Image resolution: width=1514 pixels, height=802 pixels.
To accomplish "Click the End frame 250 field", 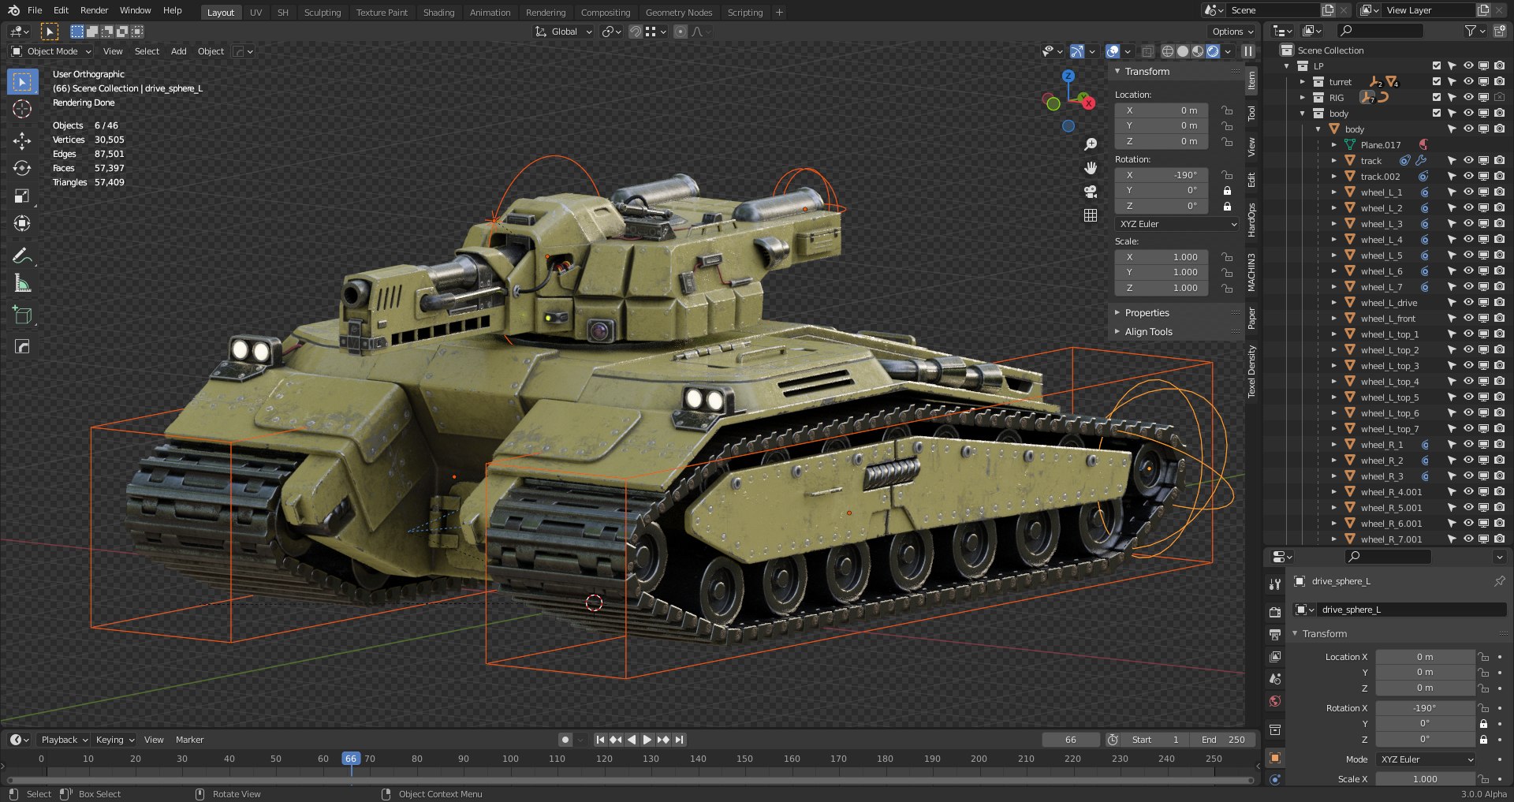I will tap(1224, 740).
